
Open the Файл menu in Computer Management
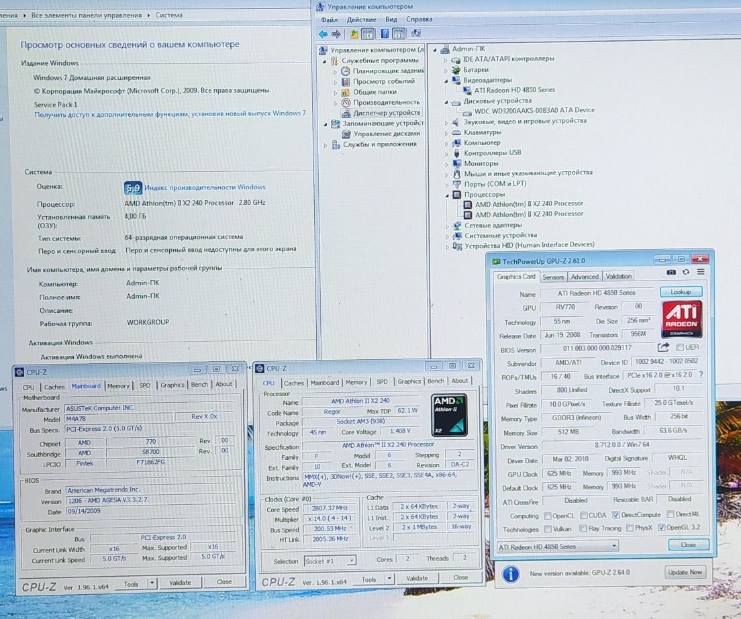[329, 20]
